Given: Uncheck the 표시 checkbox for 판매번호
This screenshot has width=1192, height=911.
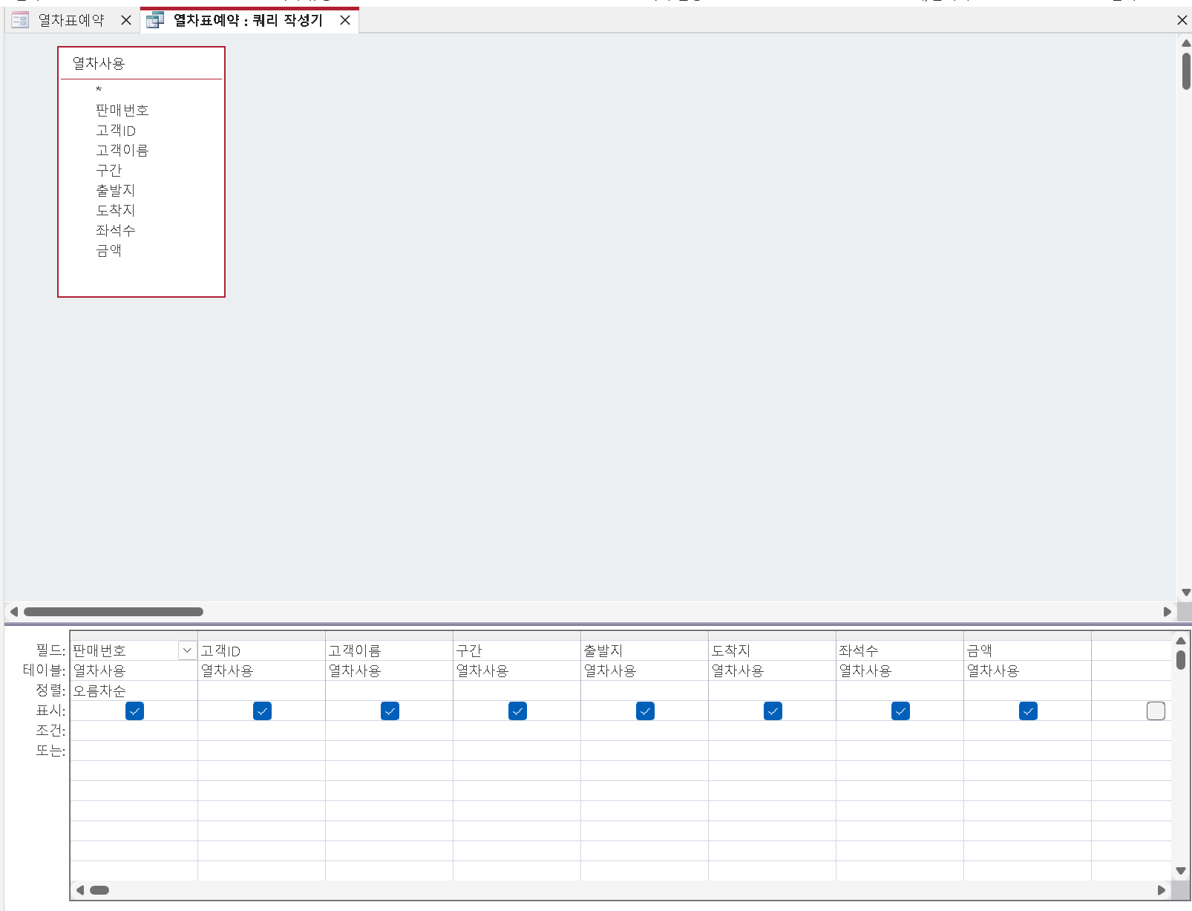Looking at the screenshot, I should 134,711.
